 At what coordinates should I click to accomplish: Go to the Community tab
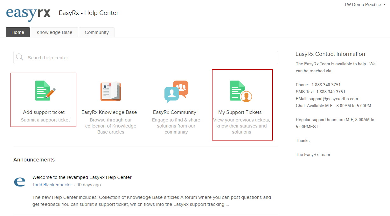click(x=97, y=32)
